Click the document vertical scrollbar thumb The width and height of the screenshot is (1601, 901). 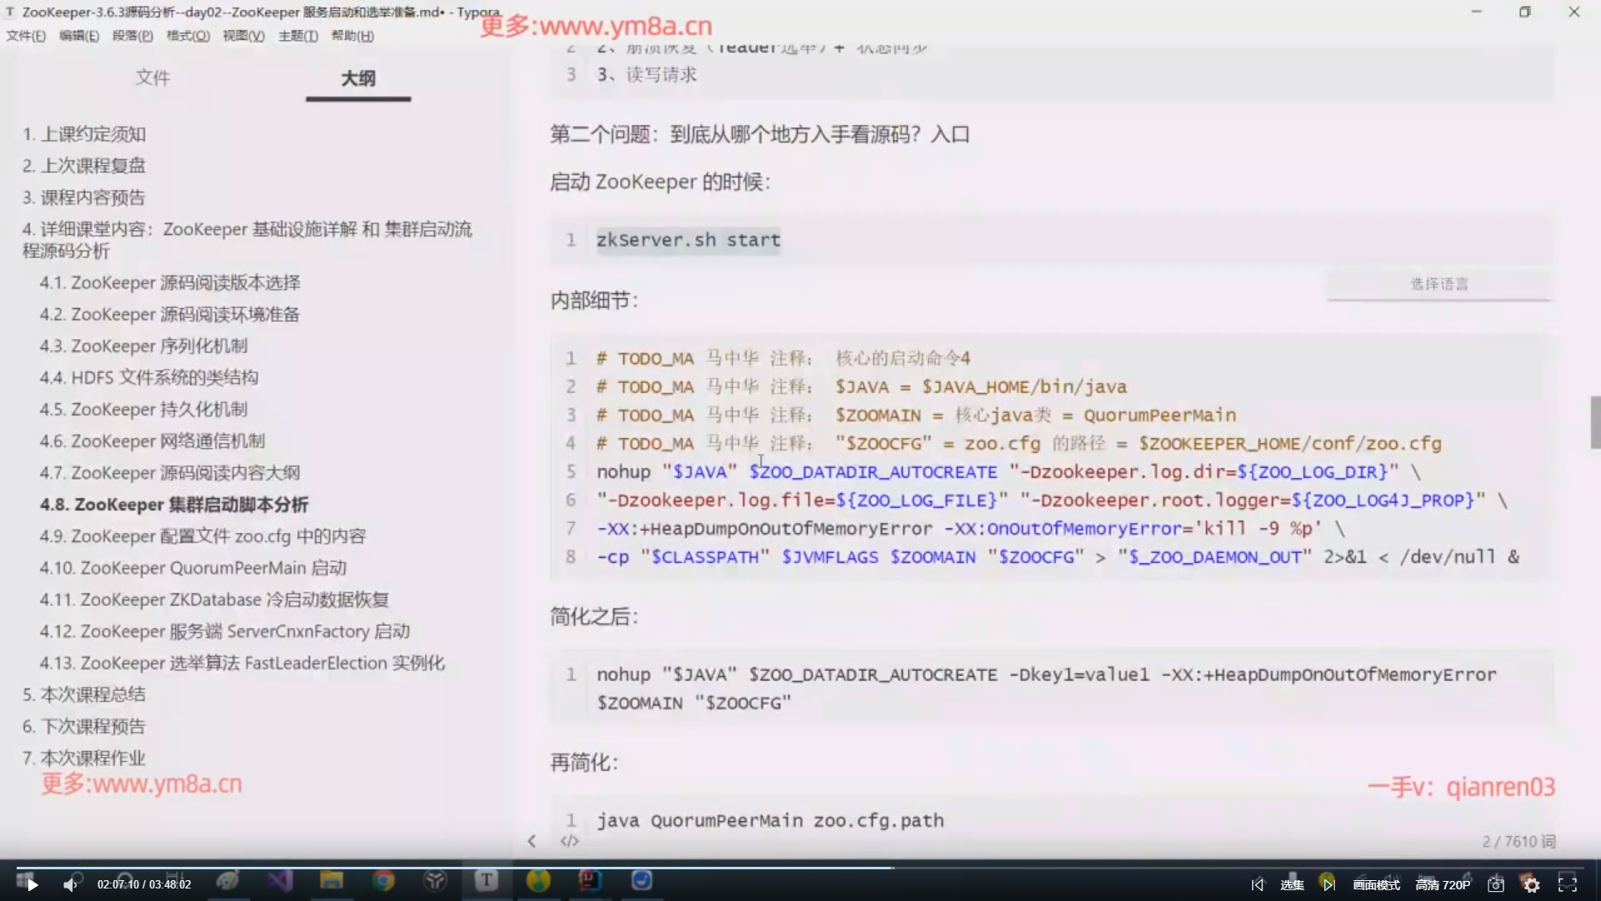pyautogui.click(x=1595, y=422)
